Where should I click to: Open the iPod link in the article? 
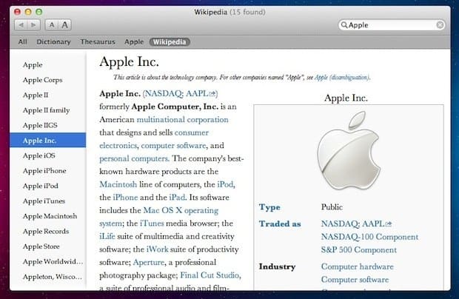[225, 184]
